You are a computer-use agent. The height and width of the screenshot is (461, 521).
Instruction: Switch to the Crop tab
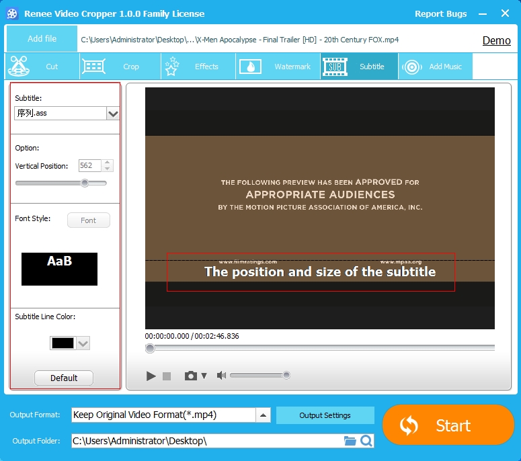pos(120,67)
